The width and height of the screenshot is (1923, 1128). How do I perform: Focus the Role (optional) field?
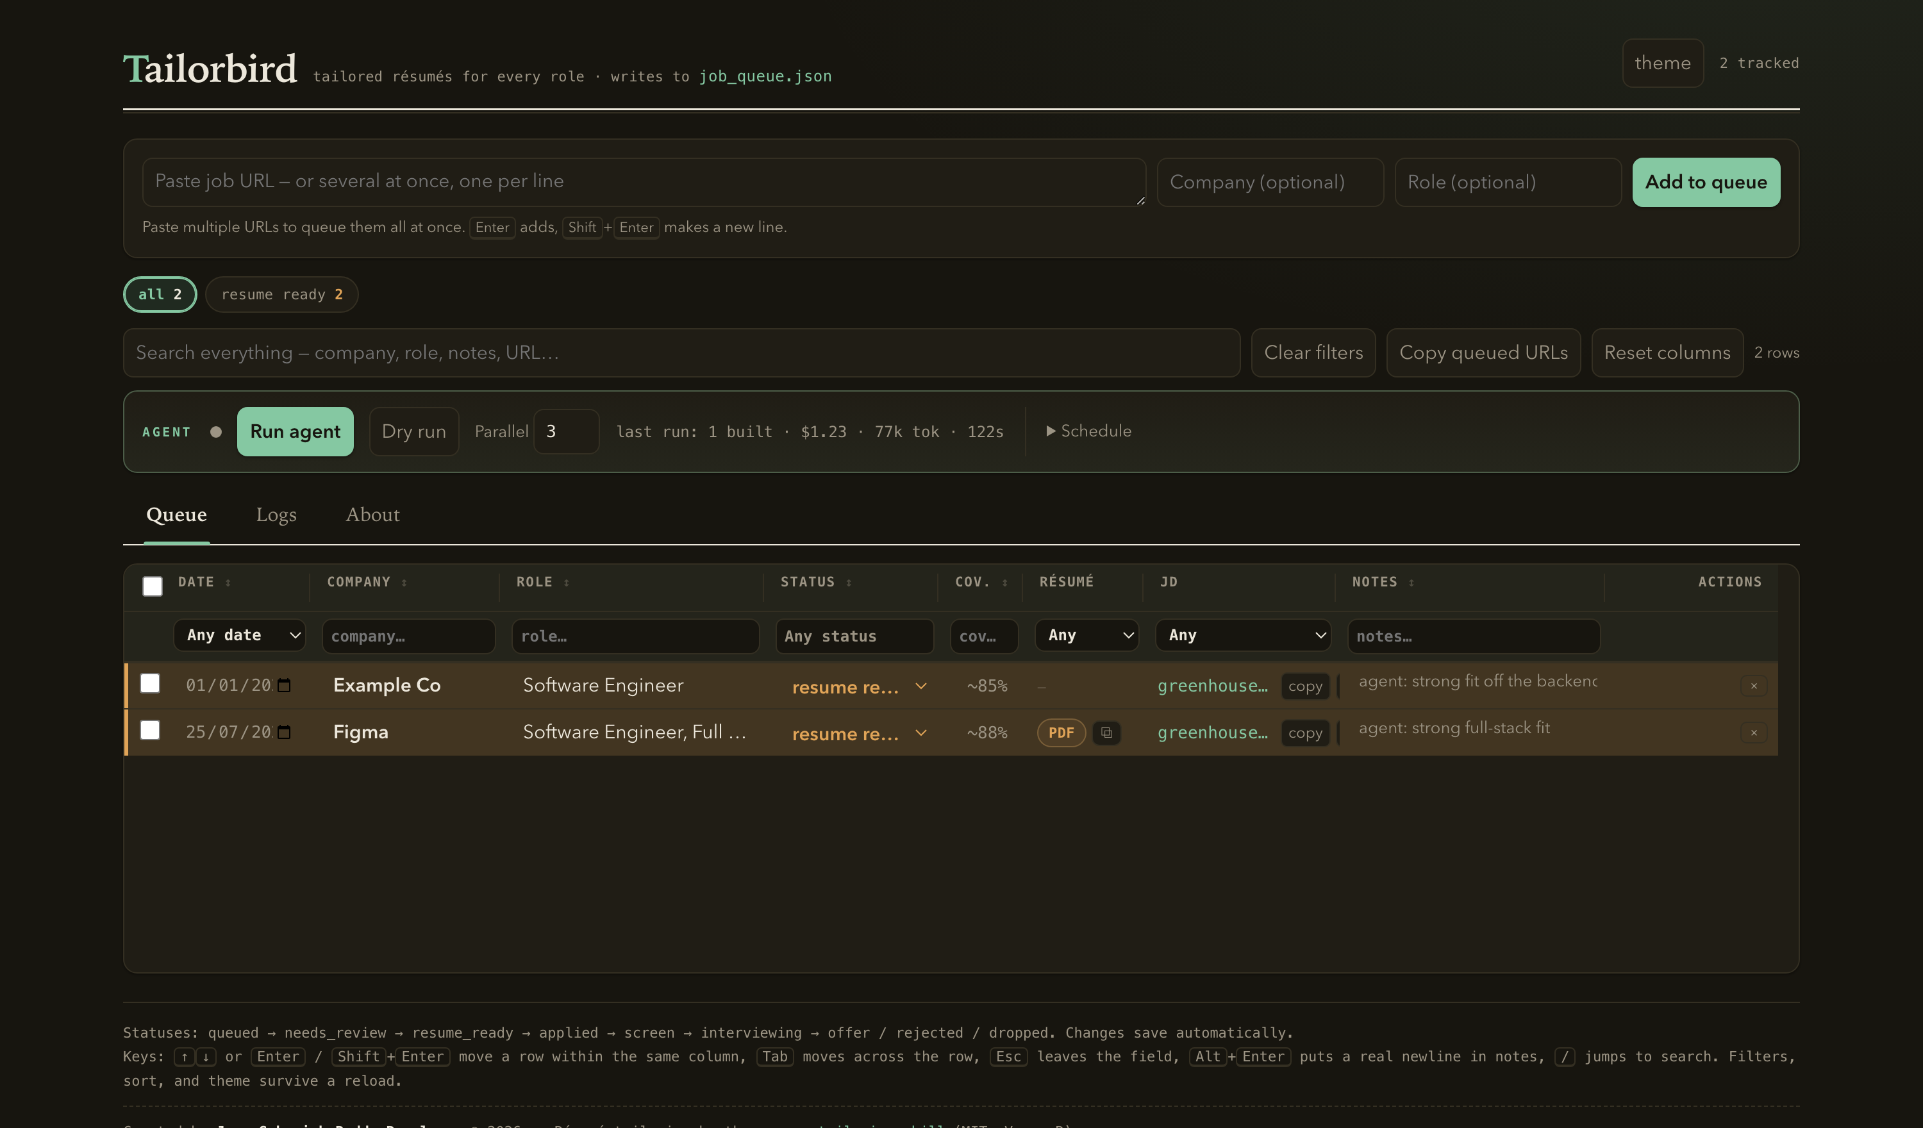[x=1508, y=183]
